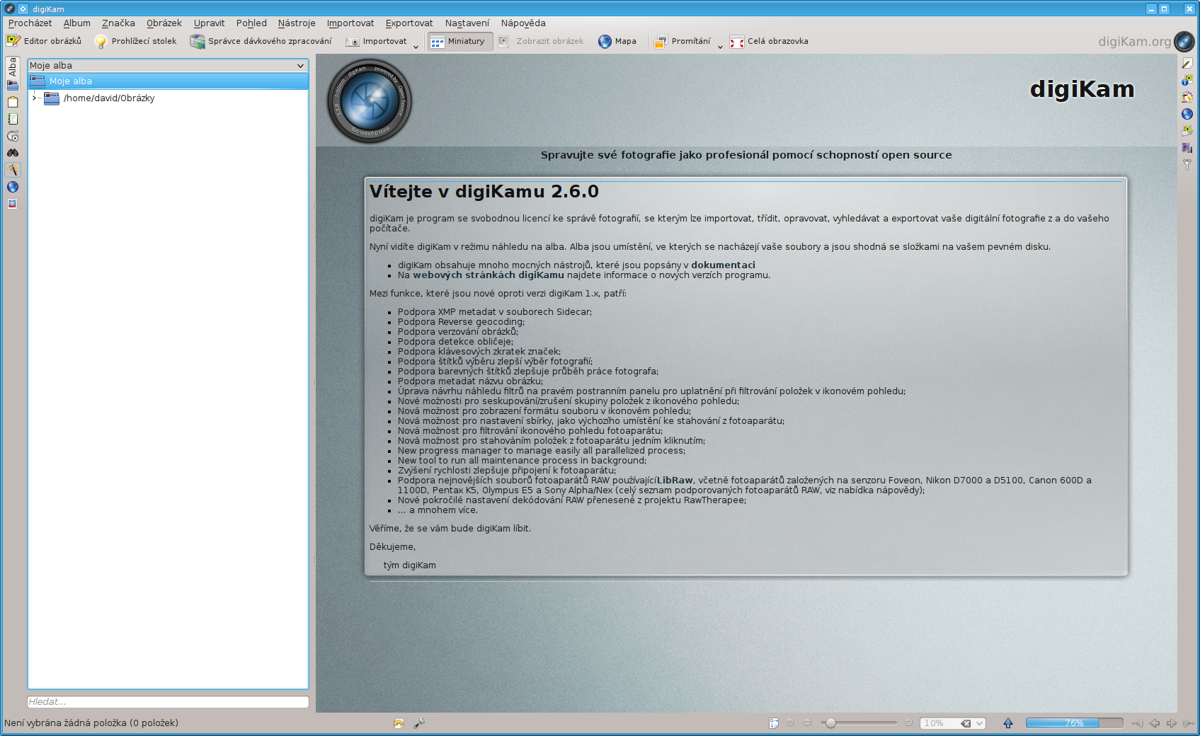
Task: Open Správce dávkového zpracování
Action: (x=261, y=41)
